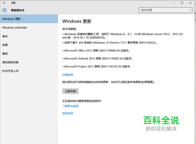Viewport: 196px width, 144px height.
Task: Open 查找我的设备 section
Action: [x=29, y=62]
